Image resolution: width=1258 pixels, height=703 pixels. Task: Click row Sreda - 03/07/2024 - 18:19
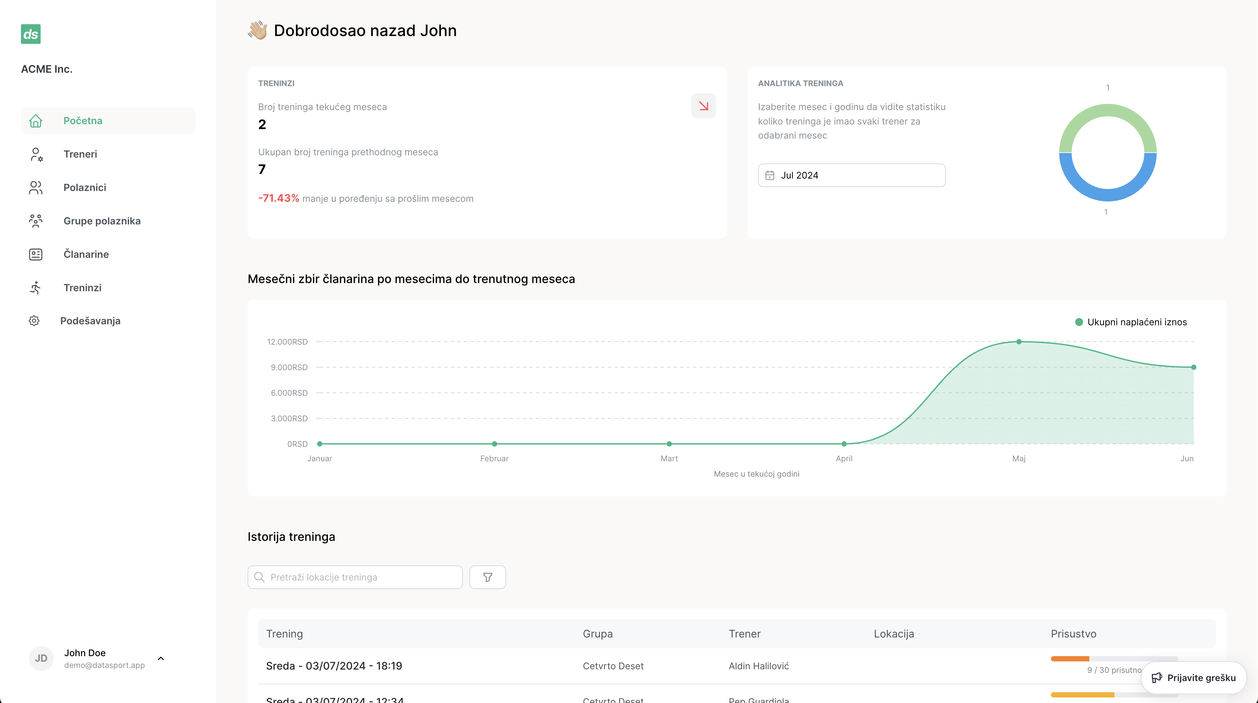(736, 666)
